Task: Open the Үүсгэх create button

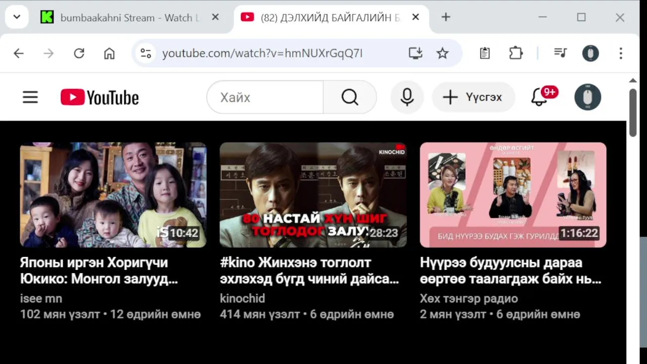Action: 473,97
